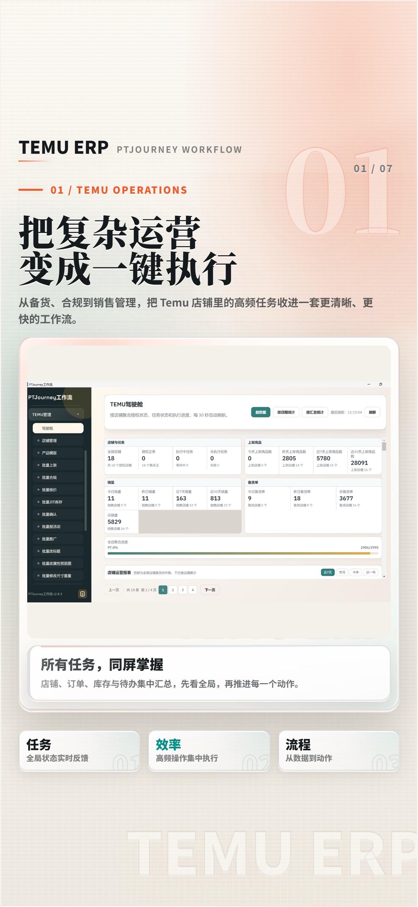Viewport: 418px width, 907px height.
Task: Click the 店铺运营报表 heading
Action: [x=119, y=573]
